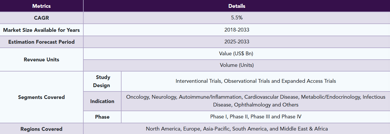The width and height of the screenshot is (390, 134).
Task: Click the 'Details' column header
Action: coord(237,6)
